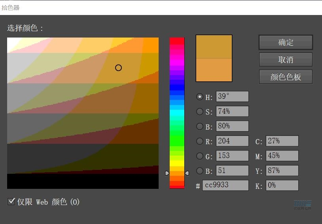Uncheck the 仅限 Web 颜色 checkbox

click(11, 202)
